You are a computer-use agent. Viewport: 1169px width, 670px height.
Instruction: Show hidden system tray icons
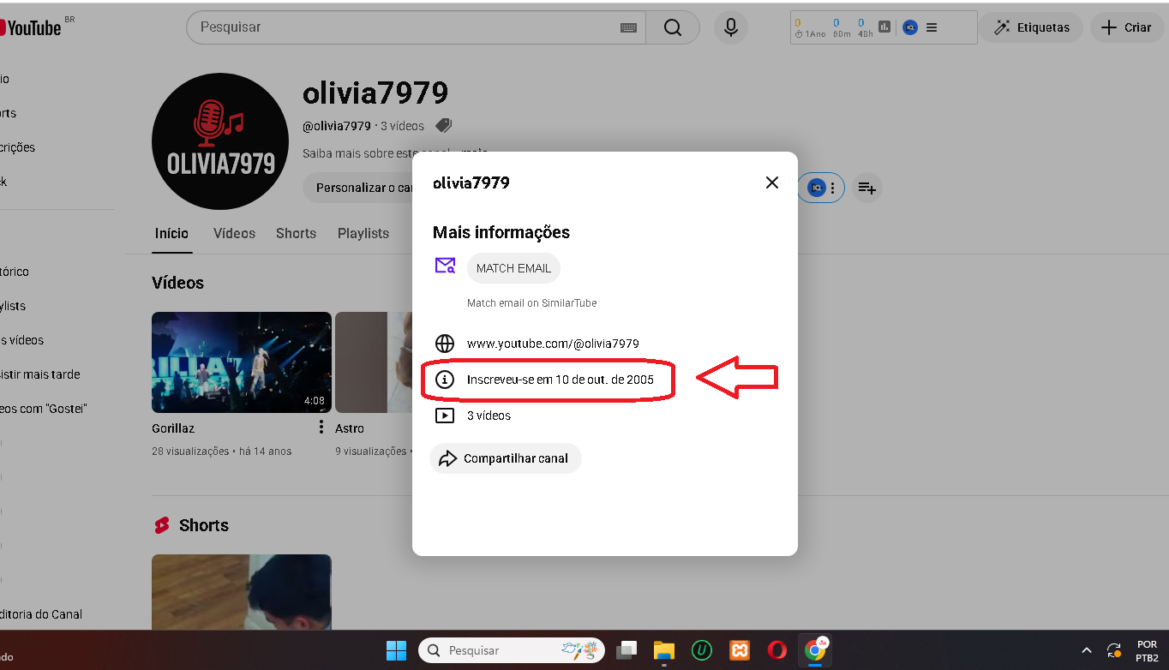(1087, 650)
